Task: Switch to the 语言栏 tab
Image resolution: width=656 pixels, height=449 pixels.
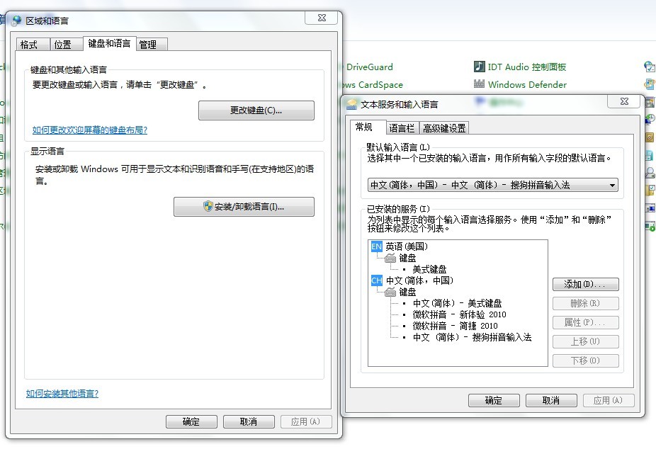Action: click(402, 128)
